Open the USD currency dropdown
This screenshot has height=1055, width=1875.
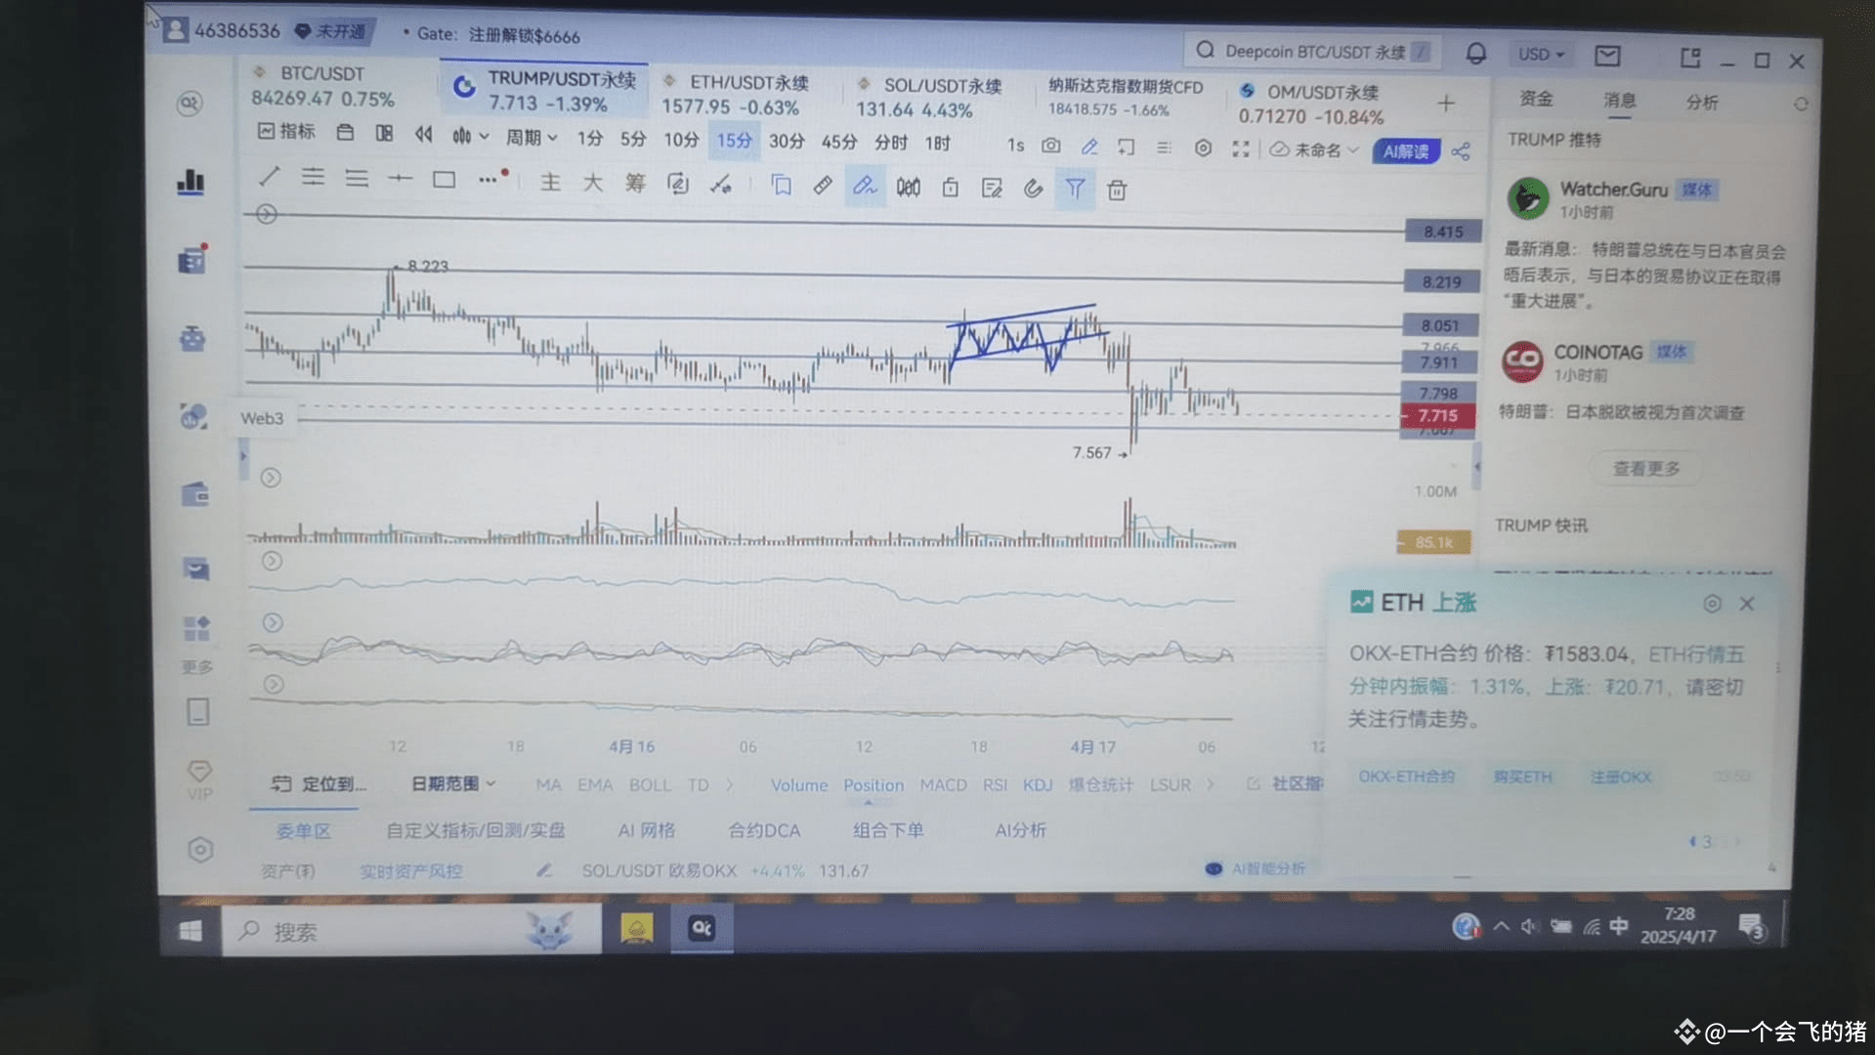(x=1540, y=55)
